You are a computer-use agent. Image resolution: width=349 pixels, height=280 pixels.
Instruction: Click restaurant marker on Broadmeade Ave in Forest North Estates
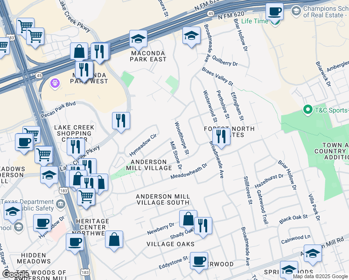221,138
